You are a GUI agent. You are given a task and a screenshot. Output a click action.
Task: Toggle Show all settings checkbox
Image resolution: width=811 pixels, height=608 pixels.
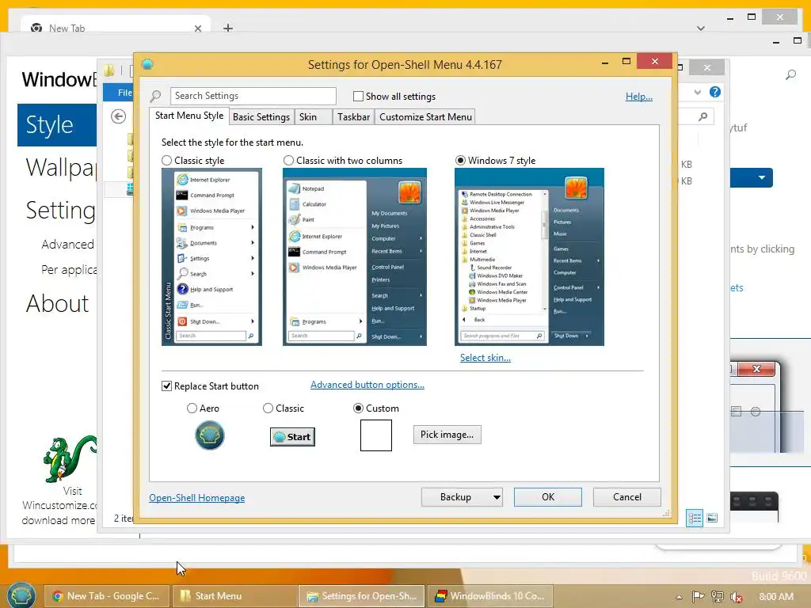pyautogui.click(x=358, y=96)
